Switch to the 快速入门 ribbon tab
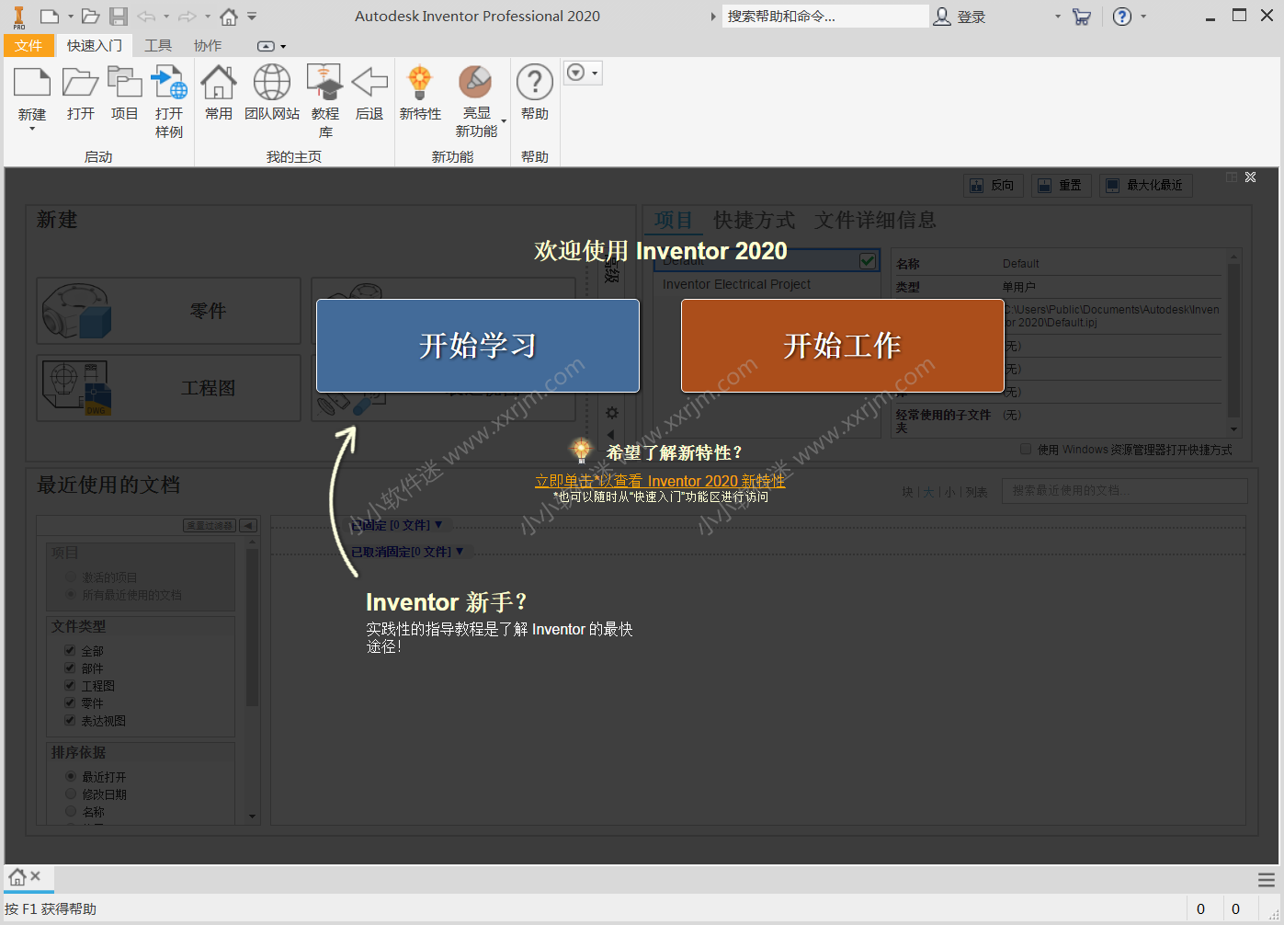1284x925 pixels. [x=95, y=45]
